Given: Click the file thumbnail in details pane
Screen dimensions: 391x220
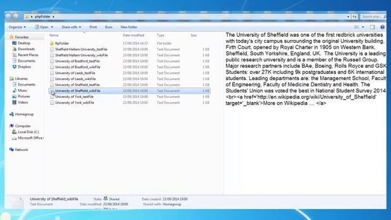Looking at the screenshot, I should click(x=17, y=202).
